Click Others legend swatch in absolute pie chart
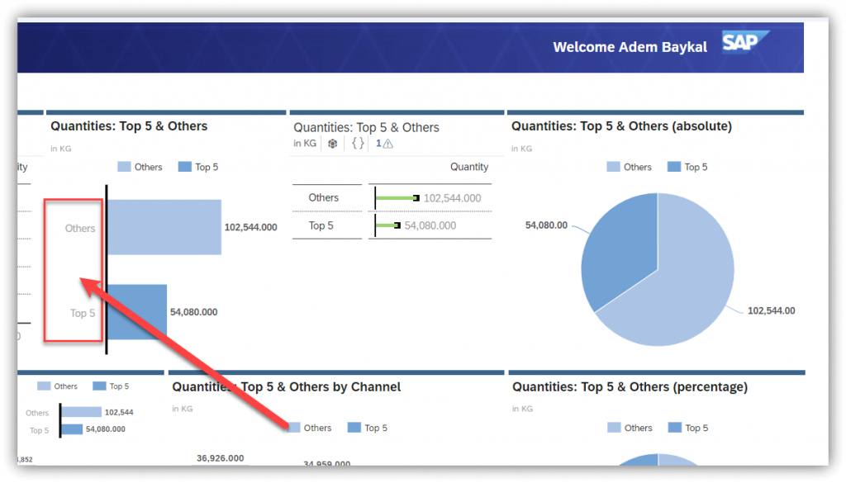The height and width of the screenshot is (483, 846). pyautogui.click(x=614, y=167)
